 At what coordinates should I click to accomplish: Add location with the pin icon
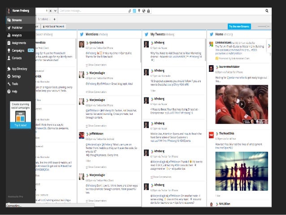tap(139, 11)
